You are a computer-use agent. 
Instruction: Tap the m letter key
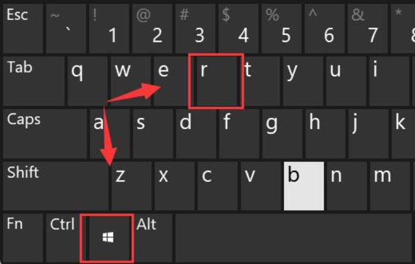(390, 186)
